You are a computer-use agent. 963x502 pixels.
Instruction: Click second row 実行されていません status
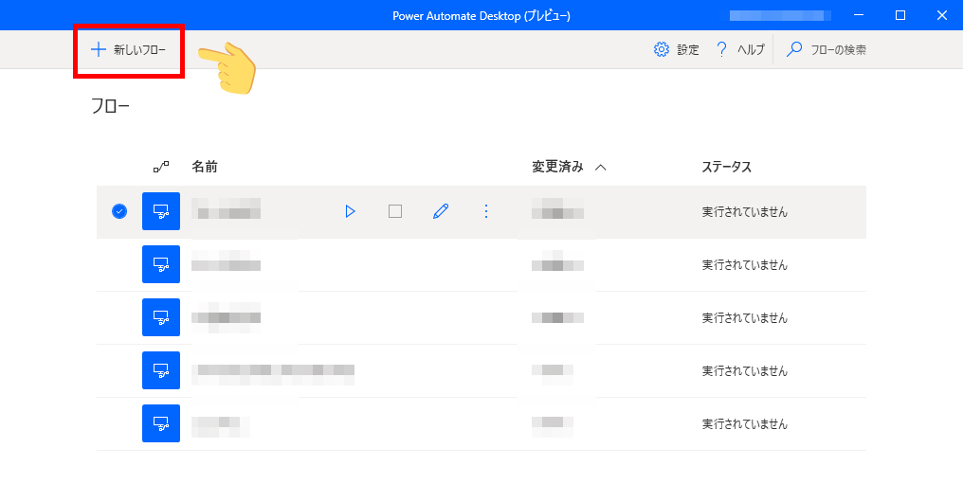point(744,264)
